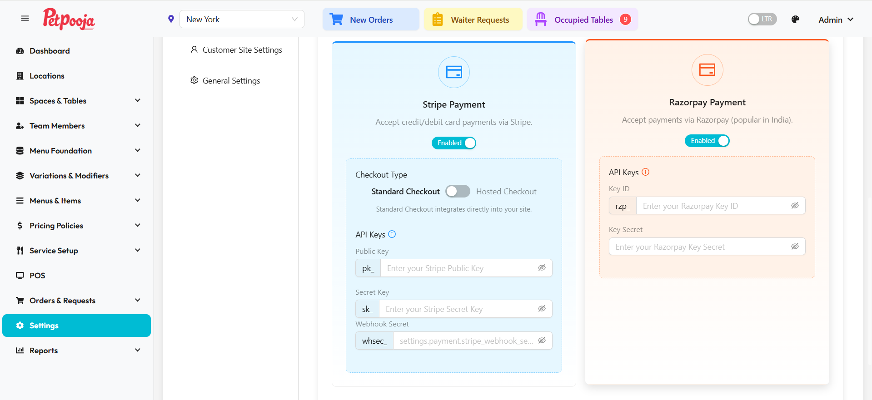Reveal the Webhook Secret value
Screen dimensions: 872x400
(542, 341)
